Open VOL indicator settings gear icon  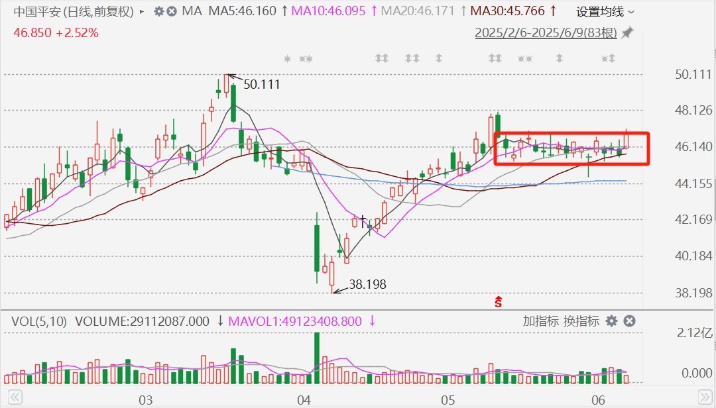(x=611, y=321)
